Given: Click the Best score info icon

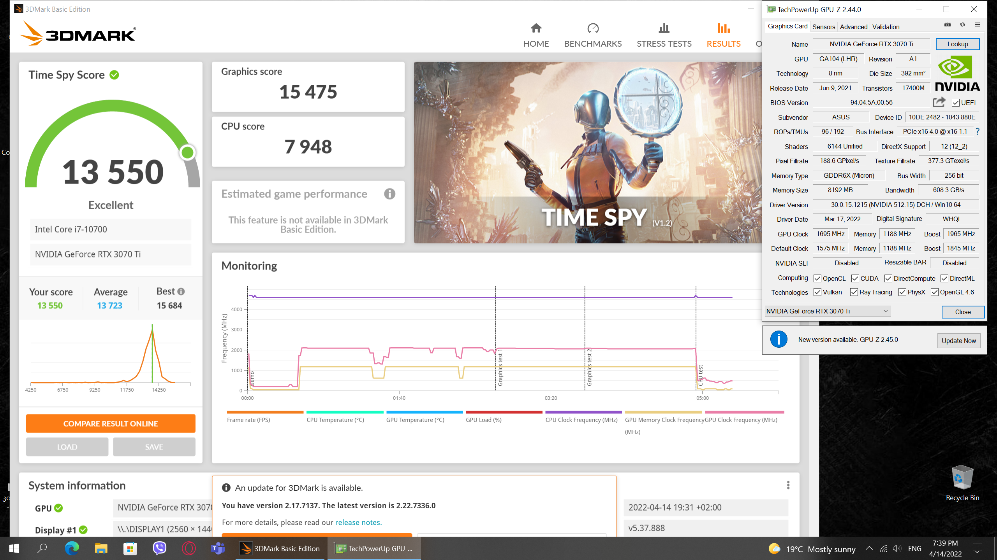Looking at the screenshot, I should pos(181,291).
